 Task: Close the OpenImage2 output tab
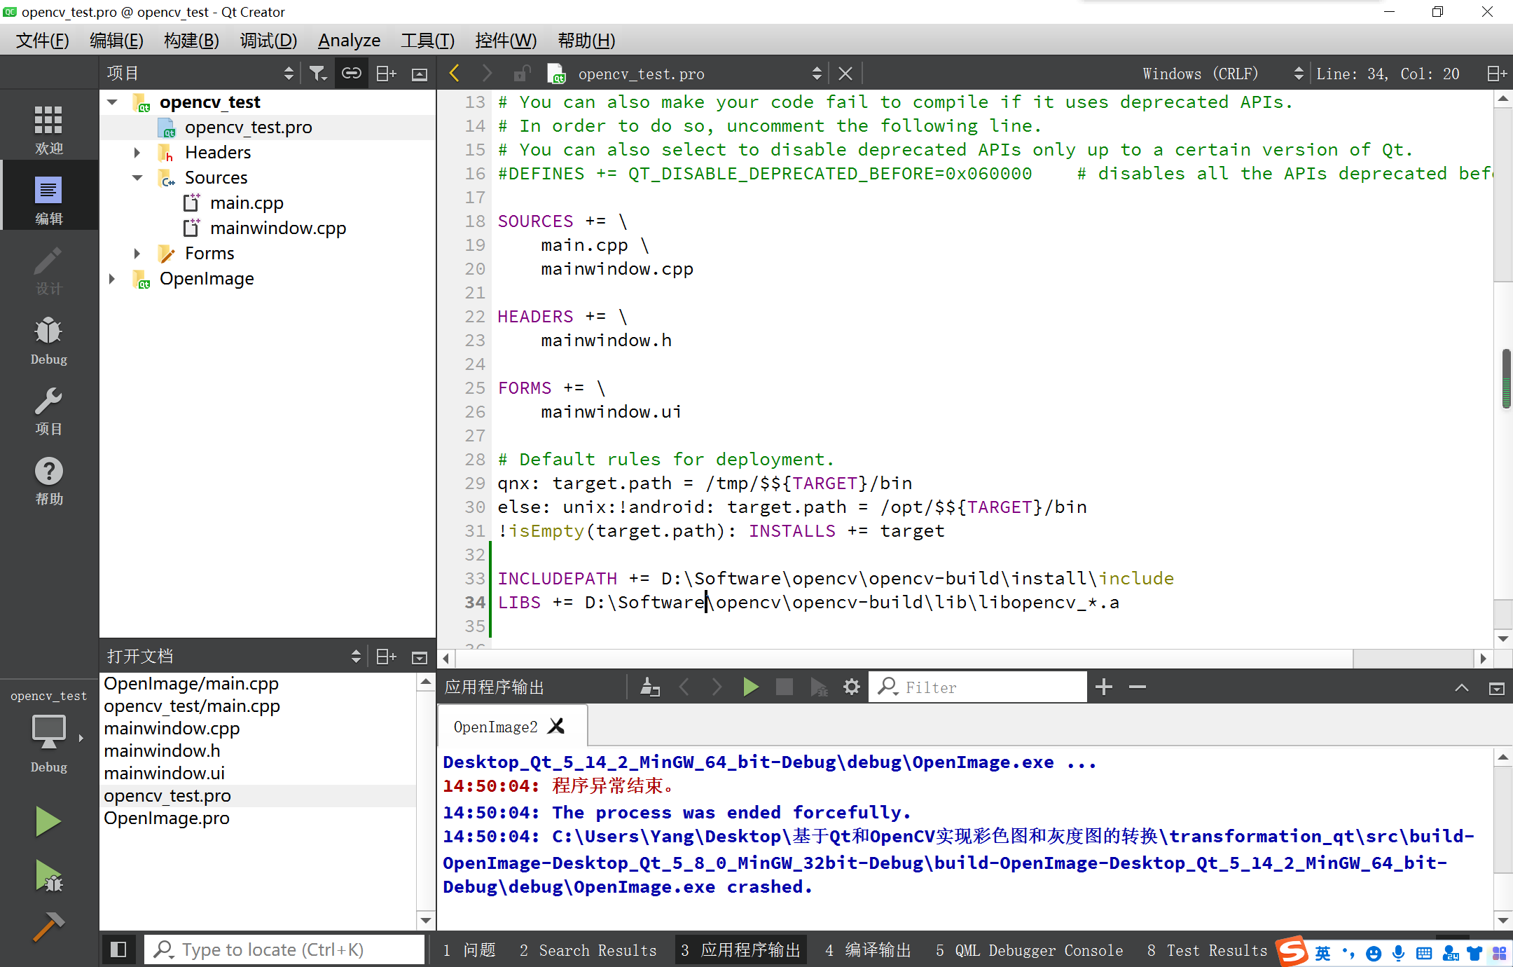557,727
